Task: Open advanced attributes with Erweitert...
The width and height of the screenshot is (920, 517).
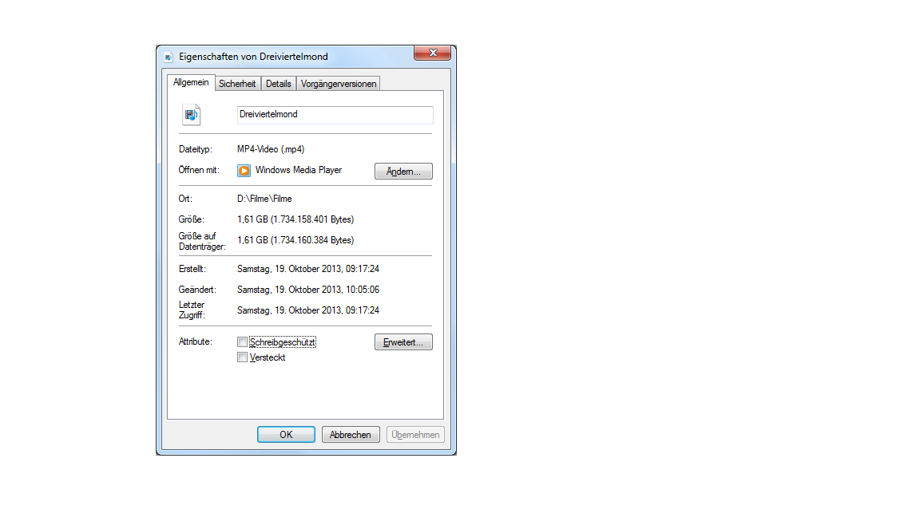Action: pyautogui.click(x=403, y=342)
